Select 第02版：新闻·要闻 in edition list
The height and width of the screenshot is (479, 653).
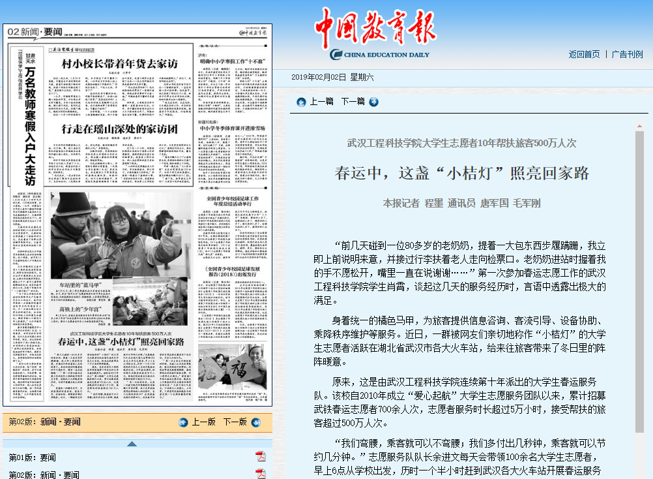tap(44, 475)
